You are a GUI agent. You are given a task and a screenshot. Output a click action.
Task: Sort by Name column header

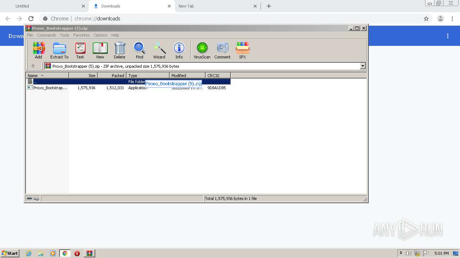point(47,75)
